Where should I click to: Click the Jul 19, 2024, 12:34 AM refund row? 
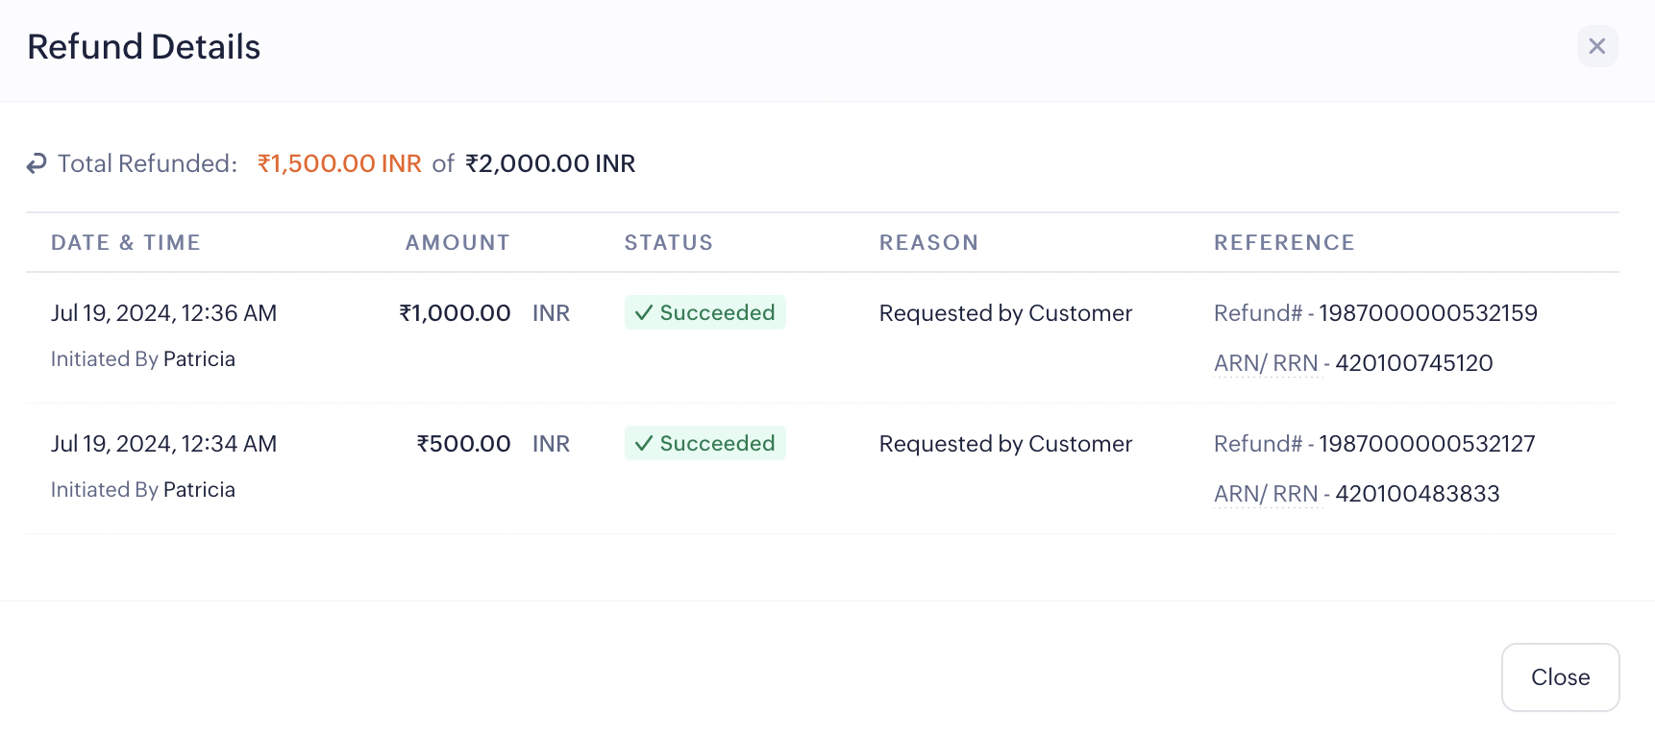point(163,444)
